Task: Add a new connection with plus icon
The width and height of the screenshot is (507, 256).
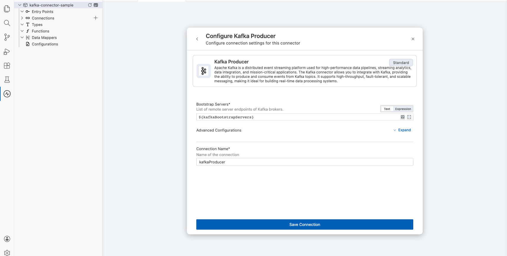Action: pos(96,18)
